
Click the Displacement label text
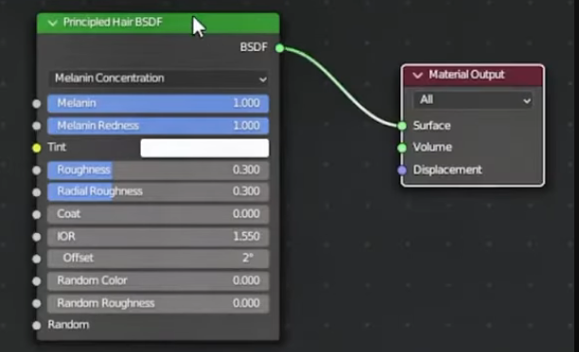coord(447,170)
